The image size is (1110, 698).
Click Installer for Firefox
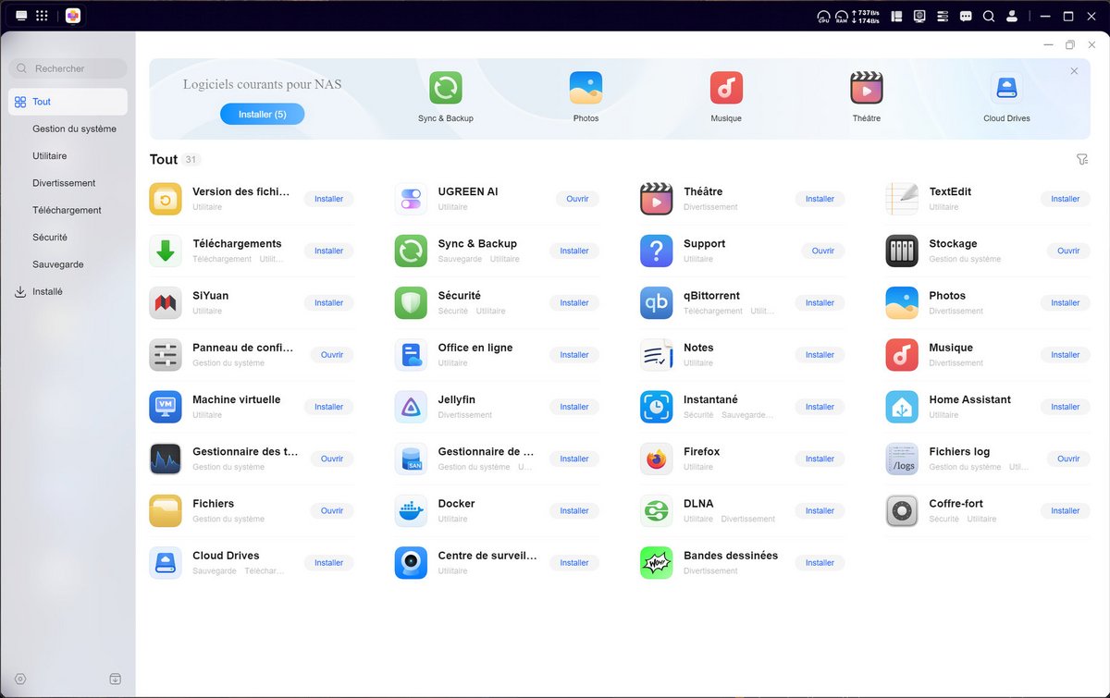820,459
